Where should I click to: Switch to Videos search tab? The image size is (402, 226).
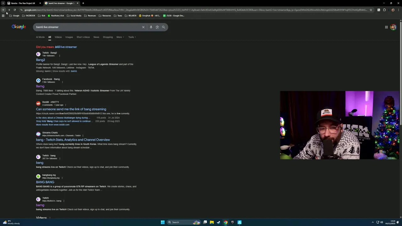pos(58,37)
